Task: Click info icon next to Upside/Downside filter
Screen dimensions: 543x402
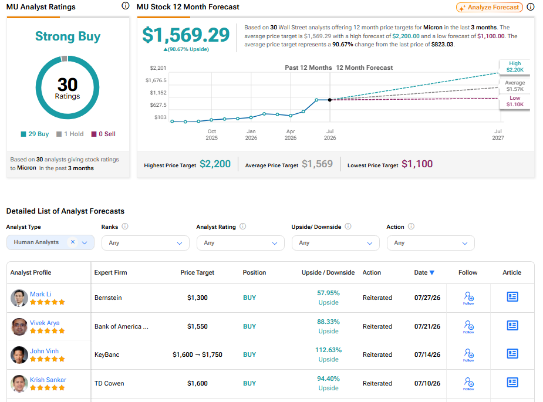Action: click(348, 227)
